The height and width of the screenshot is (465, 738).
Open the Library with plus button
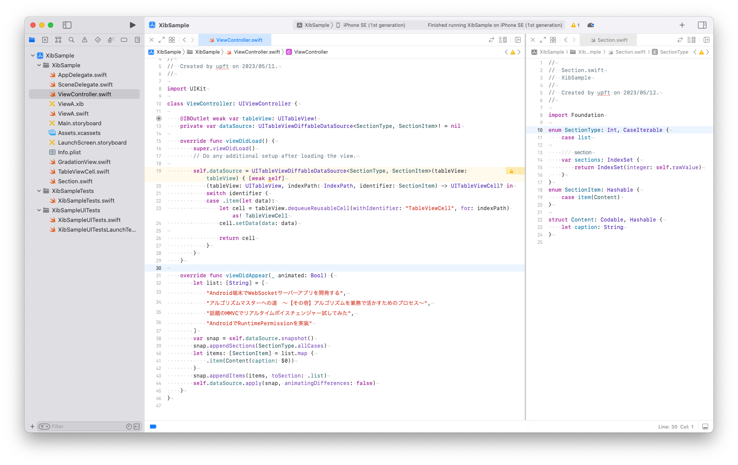point(682,25)
